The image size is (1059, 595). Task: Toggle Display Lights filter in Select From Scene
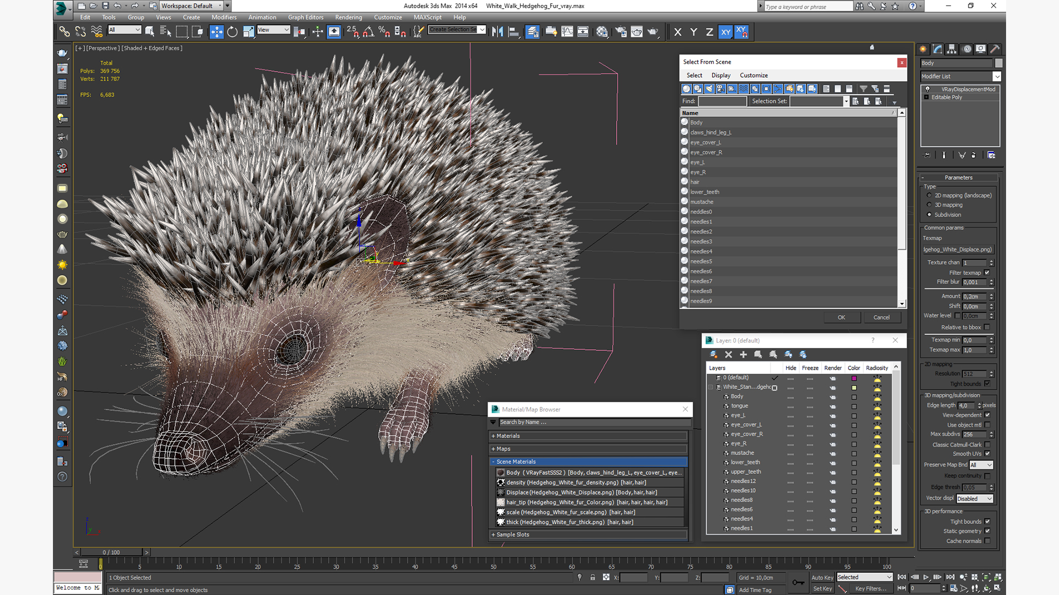(x=709, y=89)
